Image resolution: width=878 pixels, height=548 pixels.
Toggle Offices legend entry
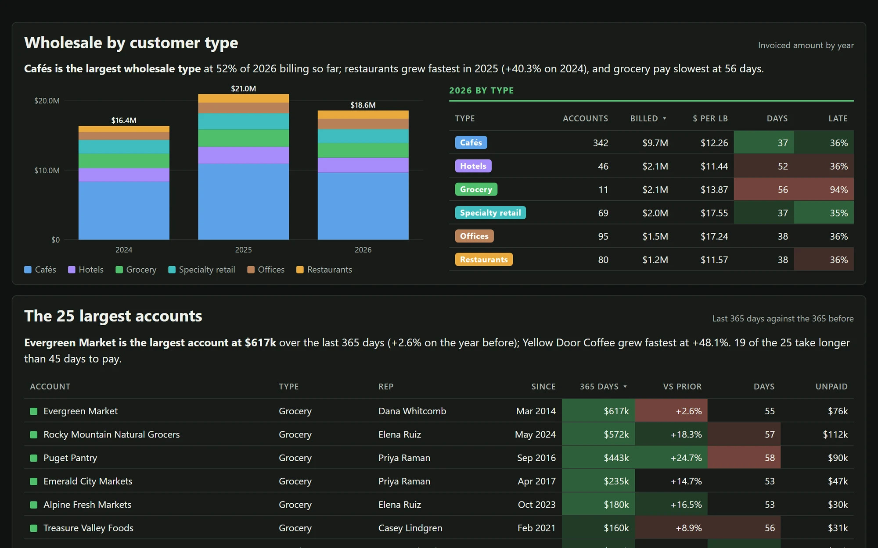266,270
